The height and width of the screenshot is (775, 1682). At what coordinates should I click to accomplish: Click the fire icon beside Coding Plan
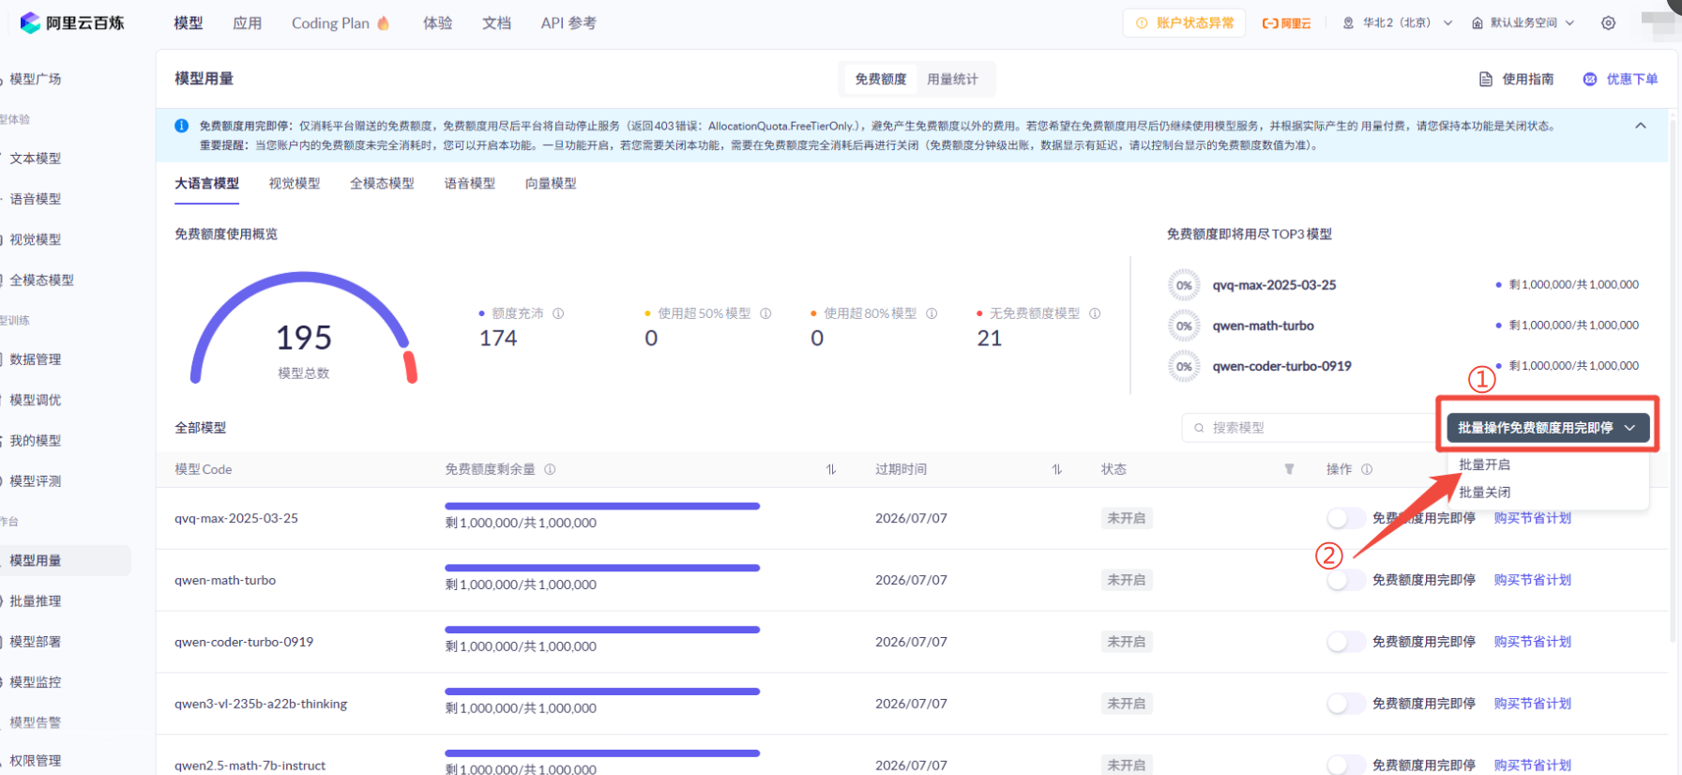click(x=383, y=23)
